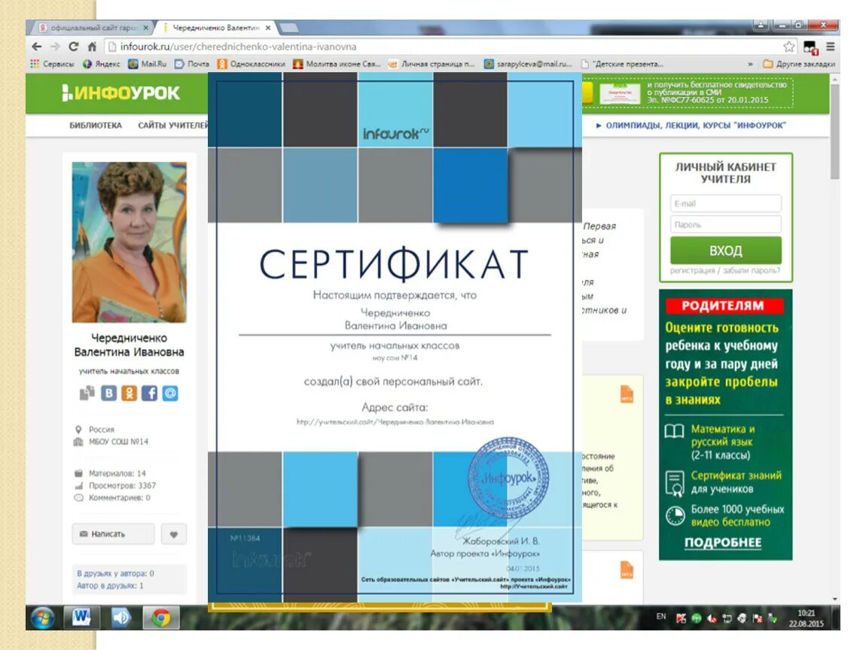
Task: Open Яндекс bookmark
Action: 101,64
